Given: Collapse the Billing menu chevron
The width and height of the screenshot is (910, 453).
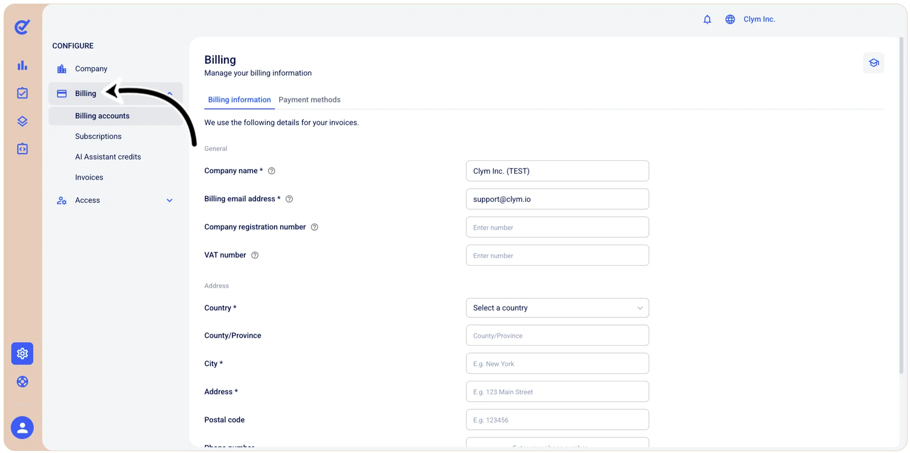Looking at the screenshot, I should (170, 93).
